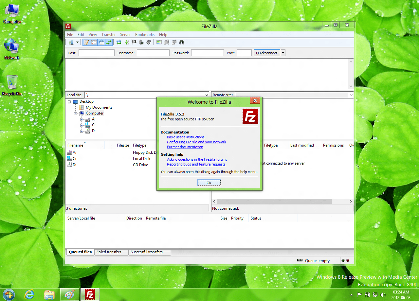Image resolution: width=419 pixels, height=301 pixels.
Task: Select the Network desktop icon
Action: click(12, 49)
